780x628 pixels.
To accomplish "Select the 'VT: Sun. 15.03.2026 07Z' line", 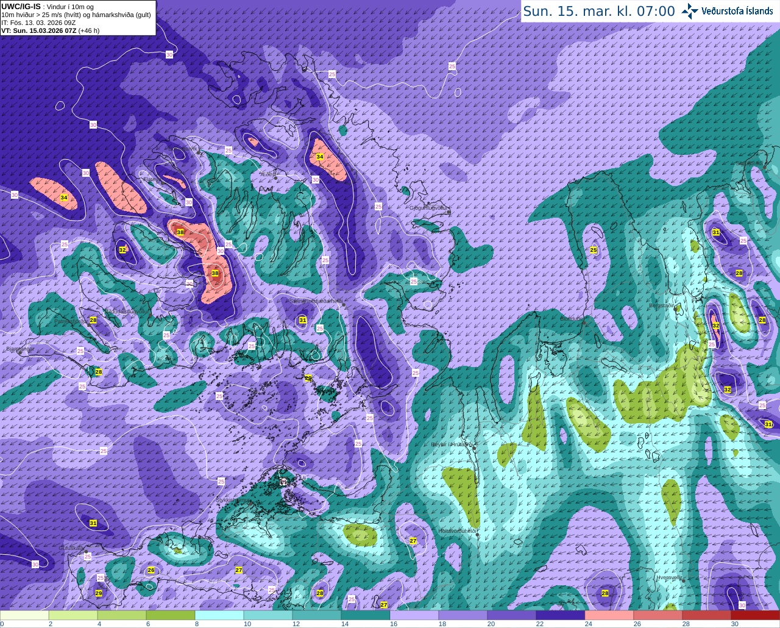I will point(39,30).
